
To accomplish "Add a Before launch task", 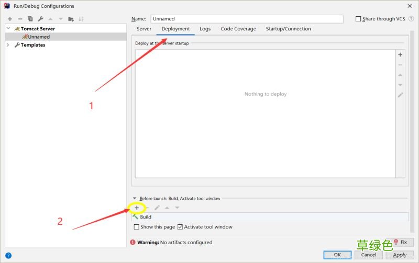I will tap(137, 208).
